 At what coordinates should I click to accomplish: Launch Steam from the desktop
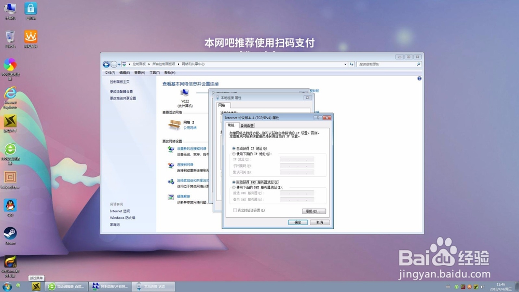(10, 235)
